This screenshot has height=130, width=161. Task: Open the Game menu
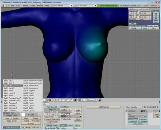pyautogui.click(x=32, y=6)
